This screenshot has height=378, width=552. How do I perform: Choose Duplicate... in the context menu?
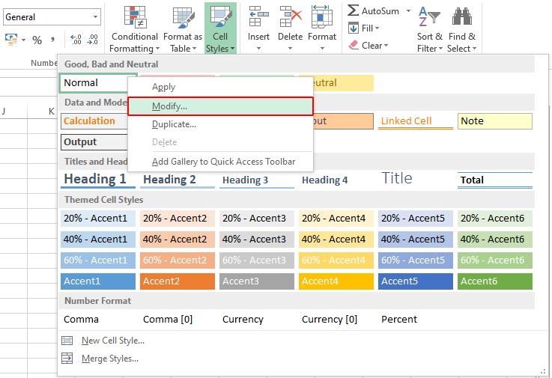pos(220,124)
